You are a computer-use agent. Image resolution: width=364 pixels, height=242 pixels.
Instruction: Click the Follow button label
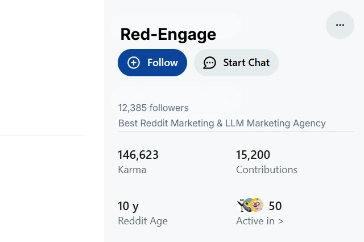tap(163, 63)
